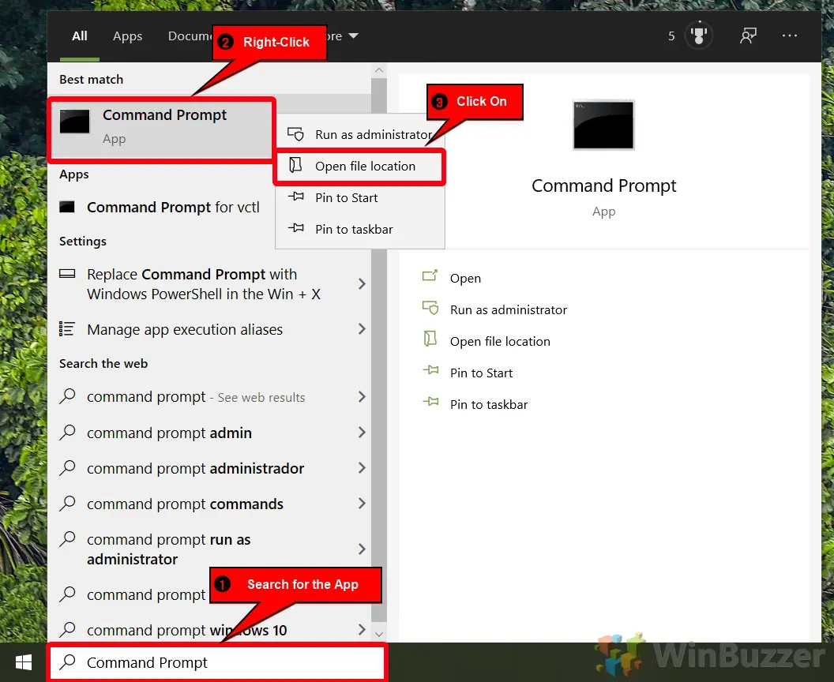Expand arrow for command prompt admin
Viewport: 834px width, 682px height.
(x=363, y=432)
